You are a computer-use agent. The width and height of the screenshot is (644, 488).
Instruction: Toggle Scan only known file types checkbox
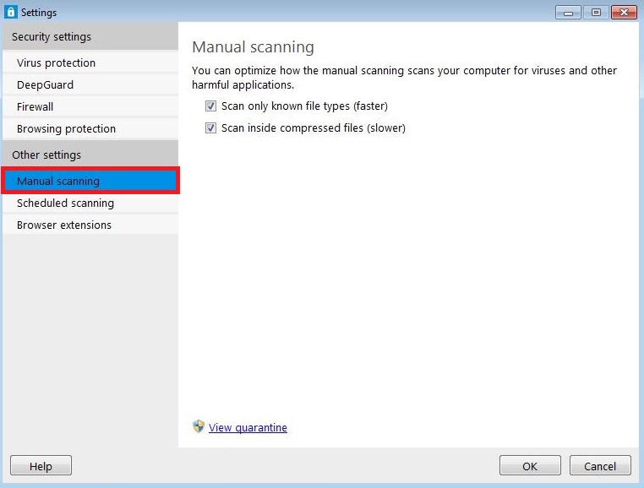[210, 106]
